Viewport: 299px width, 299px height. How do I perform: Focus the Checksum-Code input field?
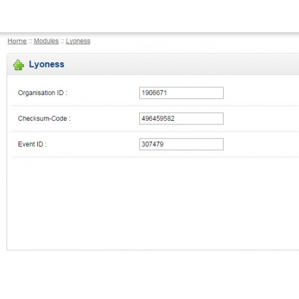tap(181, 118)
